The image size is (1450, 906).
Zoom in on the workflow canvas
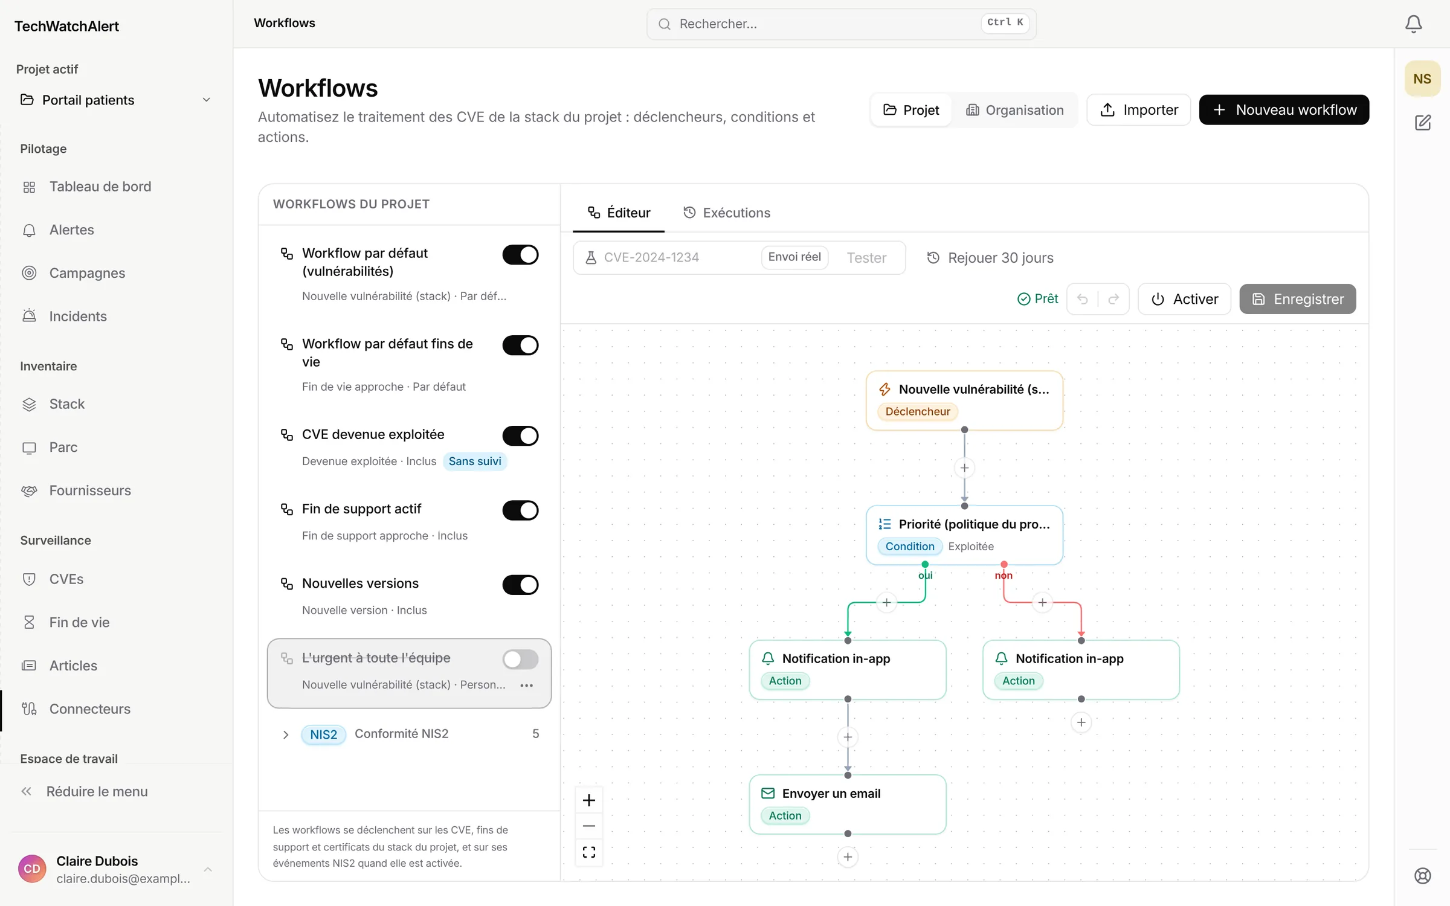click(589, 800)
